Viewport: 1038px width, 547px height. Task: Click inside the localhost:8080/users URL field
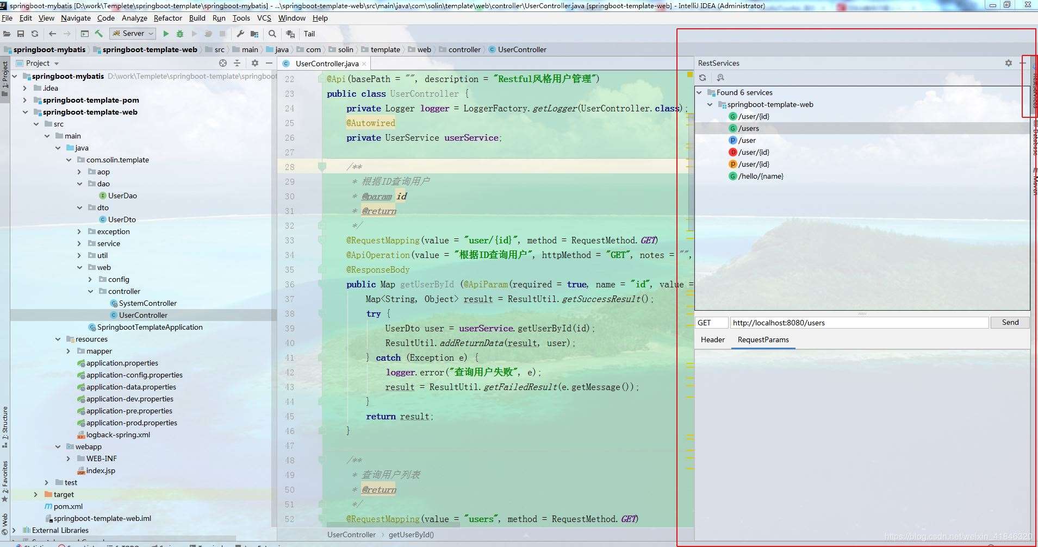[859, 322]
